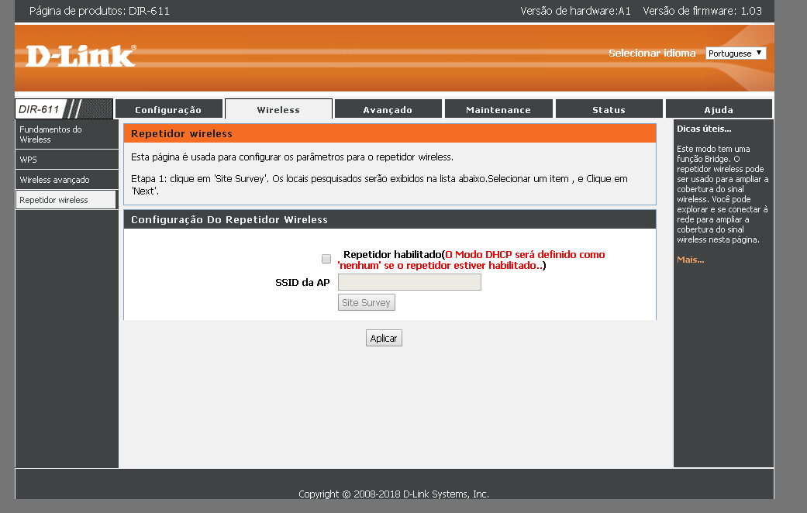807x513 pixels.
Task: Open the Mais... help link
Action: 691,260
